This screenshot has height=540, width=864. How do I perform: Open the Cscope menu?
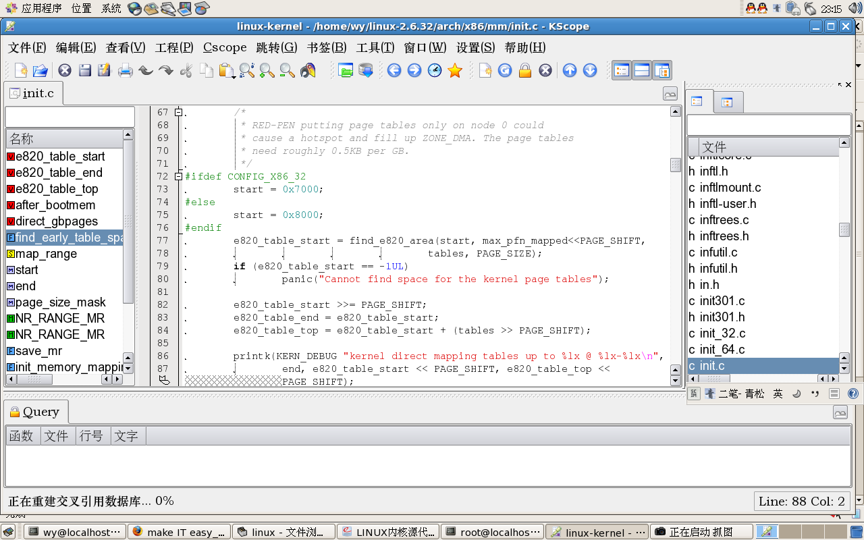pyautogui.click(x=225, y=47)
